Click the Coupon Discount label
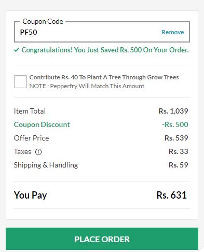This screenshot has height=252, width=204. click(42, 124)
